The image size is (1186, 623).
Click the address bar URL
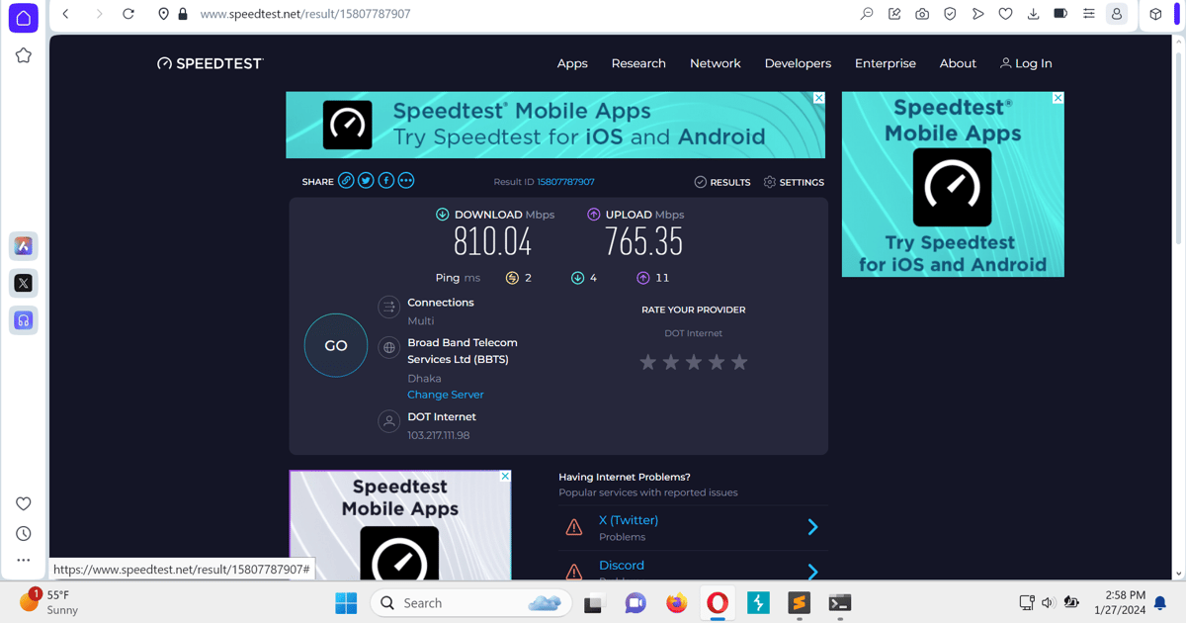[x=305, y=14]
